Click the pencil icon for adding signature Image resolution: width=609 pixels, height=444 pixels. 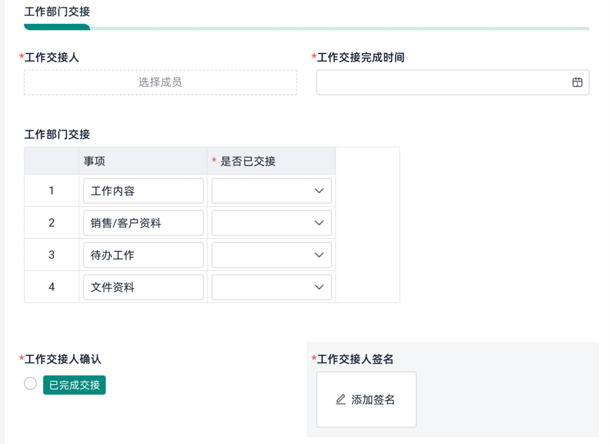click(341, 399)
